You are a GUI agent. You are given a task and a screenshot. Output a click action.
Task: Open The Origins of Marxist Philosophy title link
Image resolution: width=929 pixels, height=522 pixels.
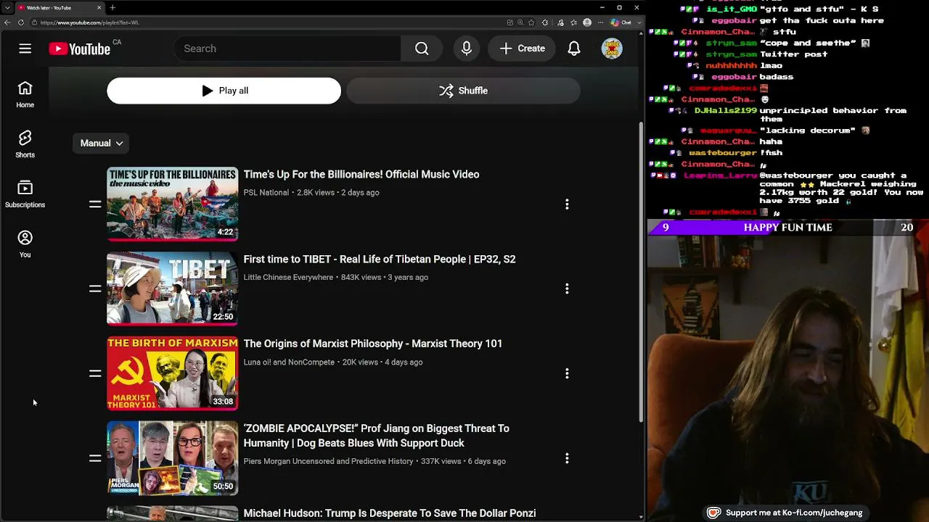pos(373,344)
